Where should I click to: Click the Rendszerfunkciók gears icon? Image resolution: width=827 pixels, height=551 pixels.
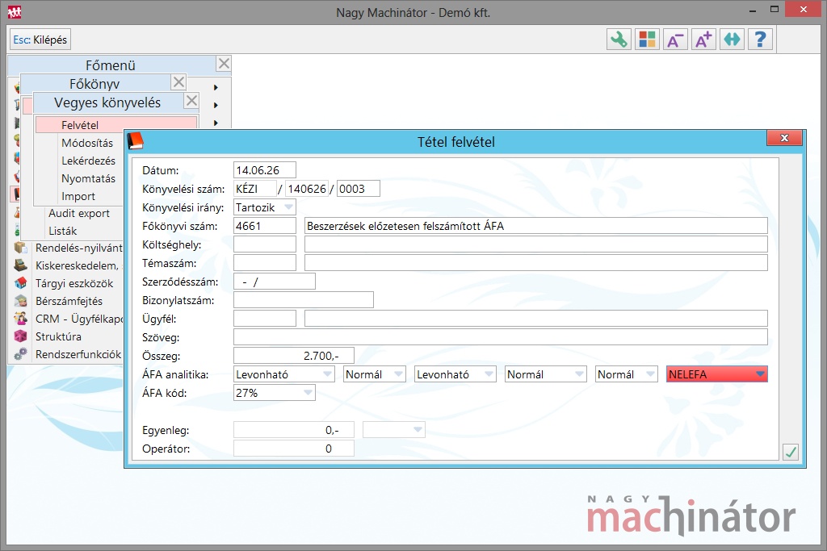point(20,354)
